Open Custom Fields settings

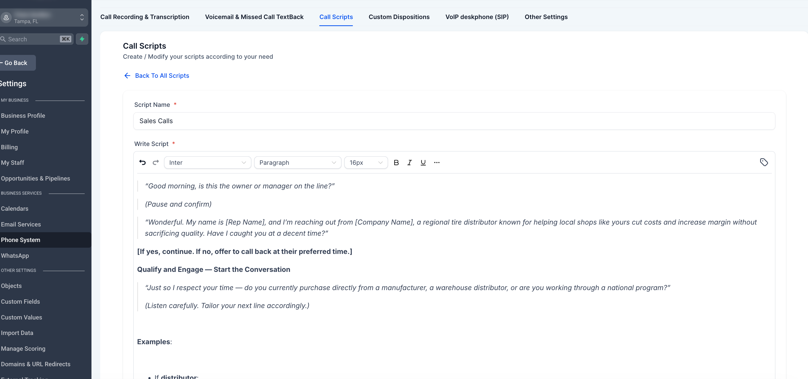coord(20,301)
